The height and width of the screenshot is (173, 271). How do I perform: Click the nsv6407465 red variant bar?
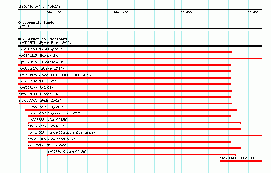[x=129, y=142]
